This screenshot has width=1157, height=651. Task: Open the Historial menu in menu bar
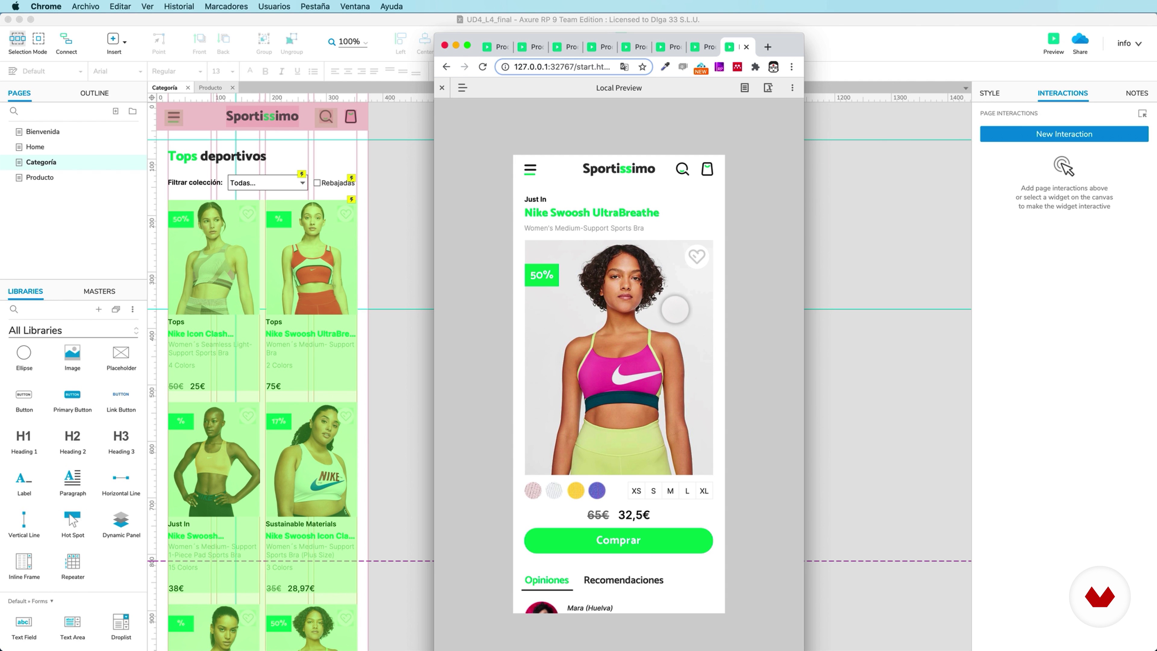(179, 6)
